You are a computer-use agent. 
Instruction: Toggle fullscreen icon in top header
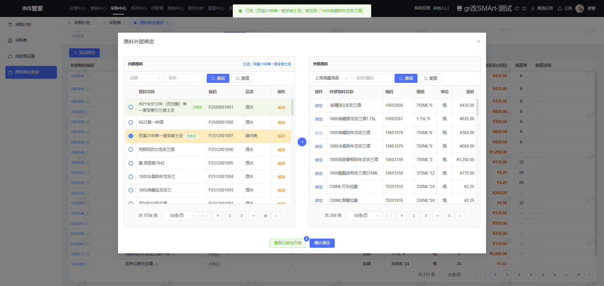[x=524, y=8]
